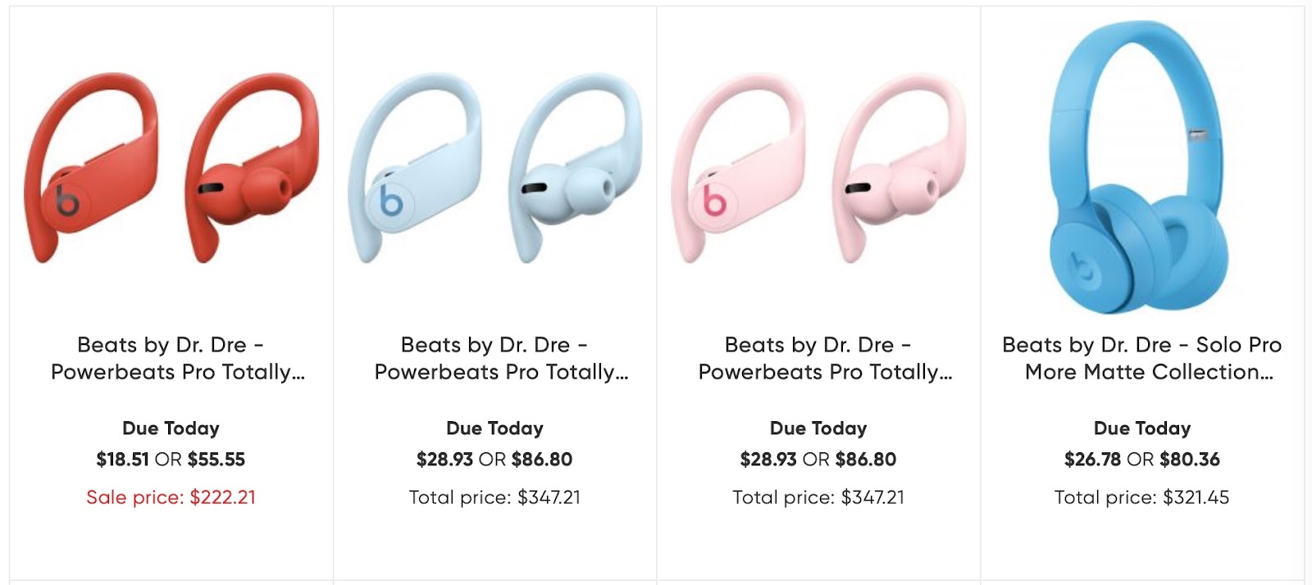Open the pink Powerbeats Pro product image
Screen dimensions: 1312x585
pos(818,169)
